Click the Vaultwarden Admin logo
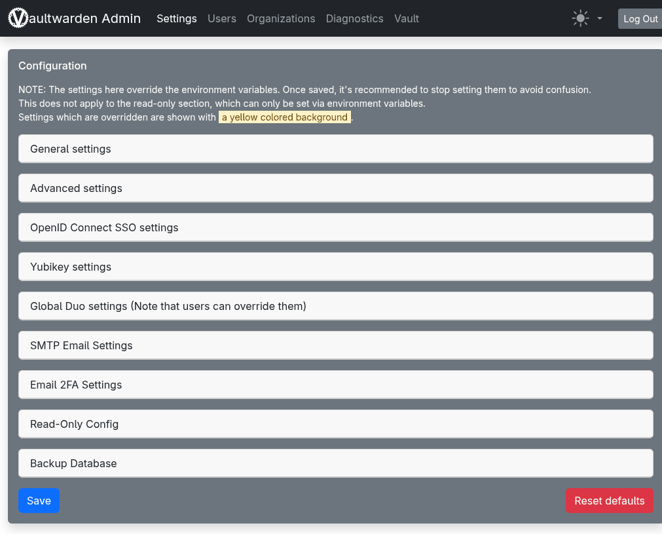 (74, 18)
